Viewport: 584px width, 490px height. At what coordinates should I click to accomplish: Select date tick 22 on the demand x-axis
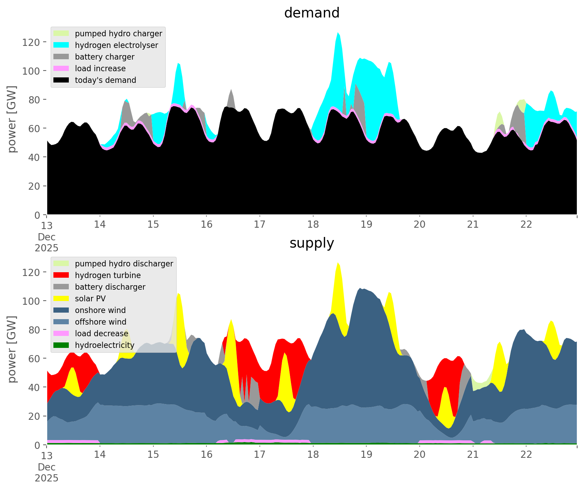(526, 224)
